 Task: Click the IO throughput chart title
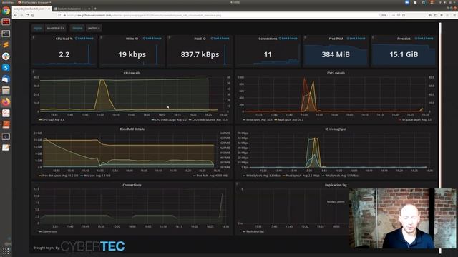coord(336,128)
